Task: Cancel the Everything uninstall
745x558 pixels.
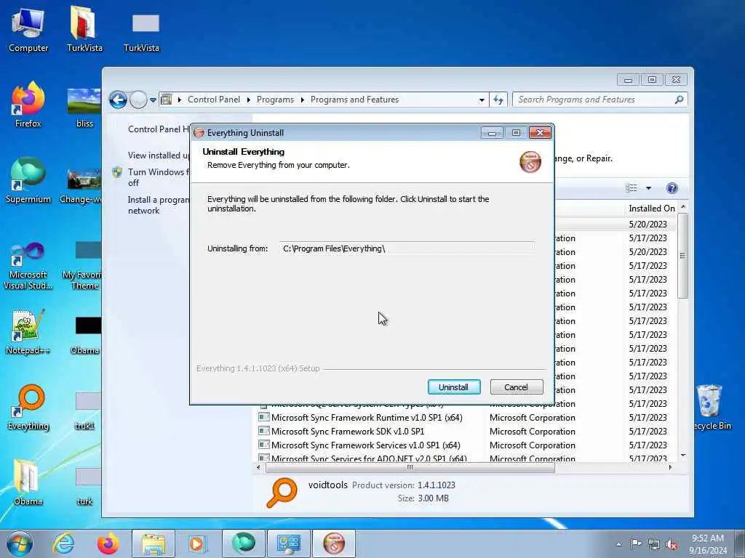Action: (x=516, y=387)
